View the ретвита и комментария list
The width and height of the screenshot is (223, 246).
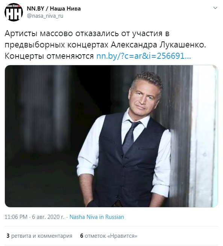42,236
